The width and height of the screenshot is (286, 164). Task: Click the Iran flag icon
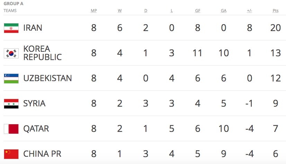(11, 28)
